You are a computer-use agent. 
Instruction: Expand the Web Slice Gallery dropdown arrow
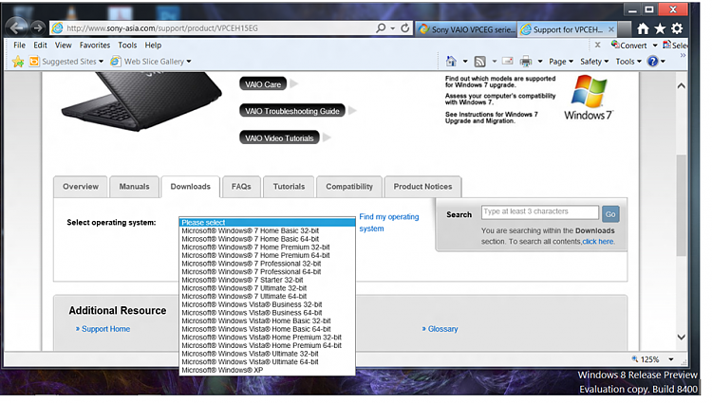(x=189, y=62)
